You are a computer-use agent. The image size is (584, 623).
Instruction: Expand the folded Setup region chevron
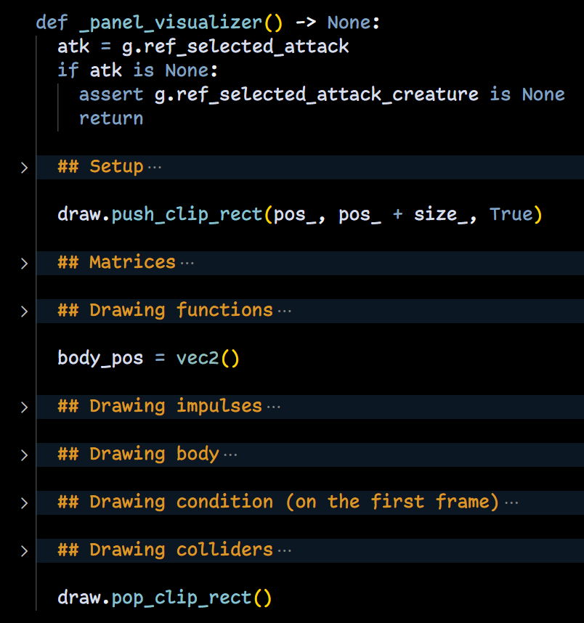point(24,168)
